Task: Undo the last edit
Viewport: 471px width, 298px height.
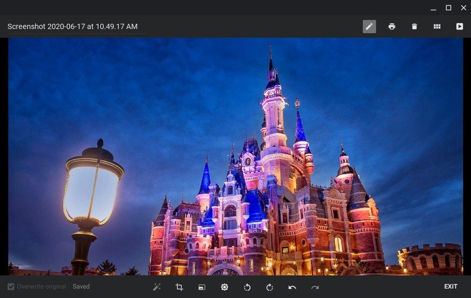Action: coord(292,287)
